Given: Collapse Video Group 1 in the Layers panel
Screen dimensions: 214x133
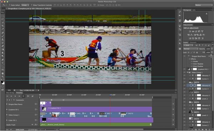Looking at the screenshot, I should 187,72.
